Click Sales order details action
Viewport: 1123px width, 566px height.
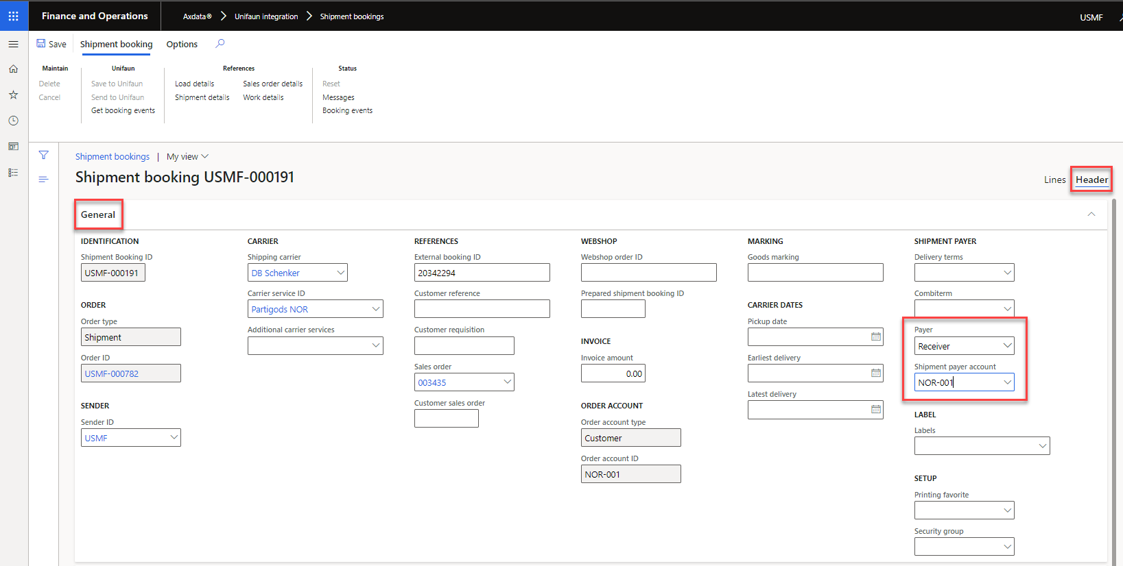coord(272,84)
